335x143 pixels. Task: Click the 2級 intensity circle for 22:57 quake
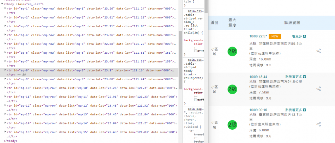(233, 51)
